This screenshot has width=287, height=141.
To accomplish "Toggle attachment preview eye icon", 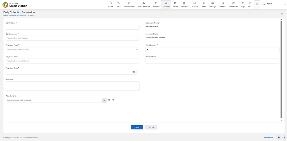I will pyautogui.click(x=109, y=100).
